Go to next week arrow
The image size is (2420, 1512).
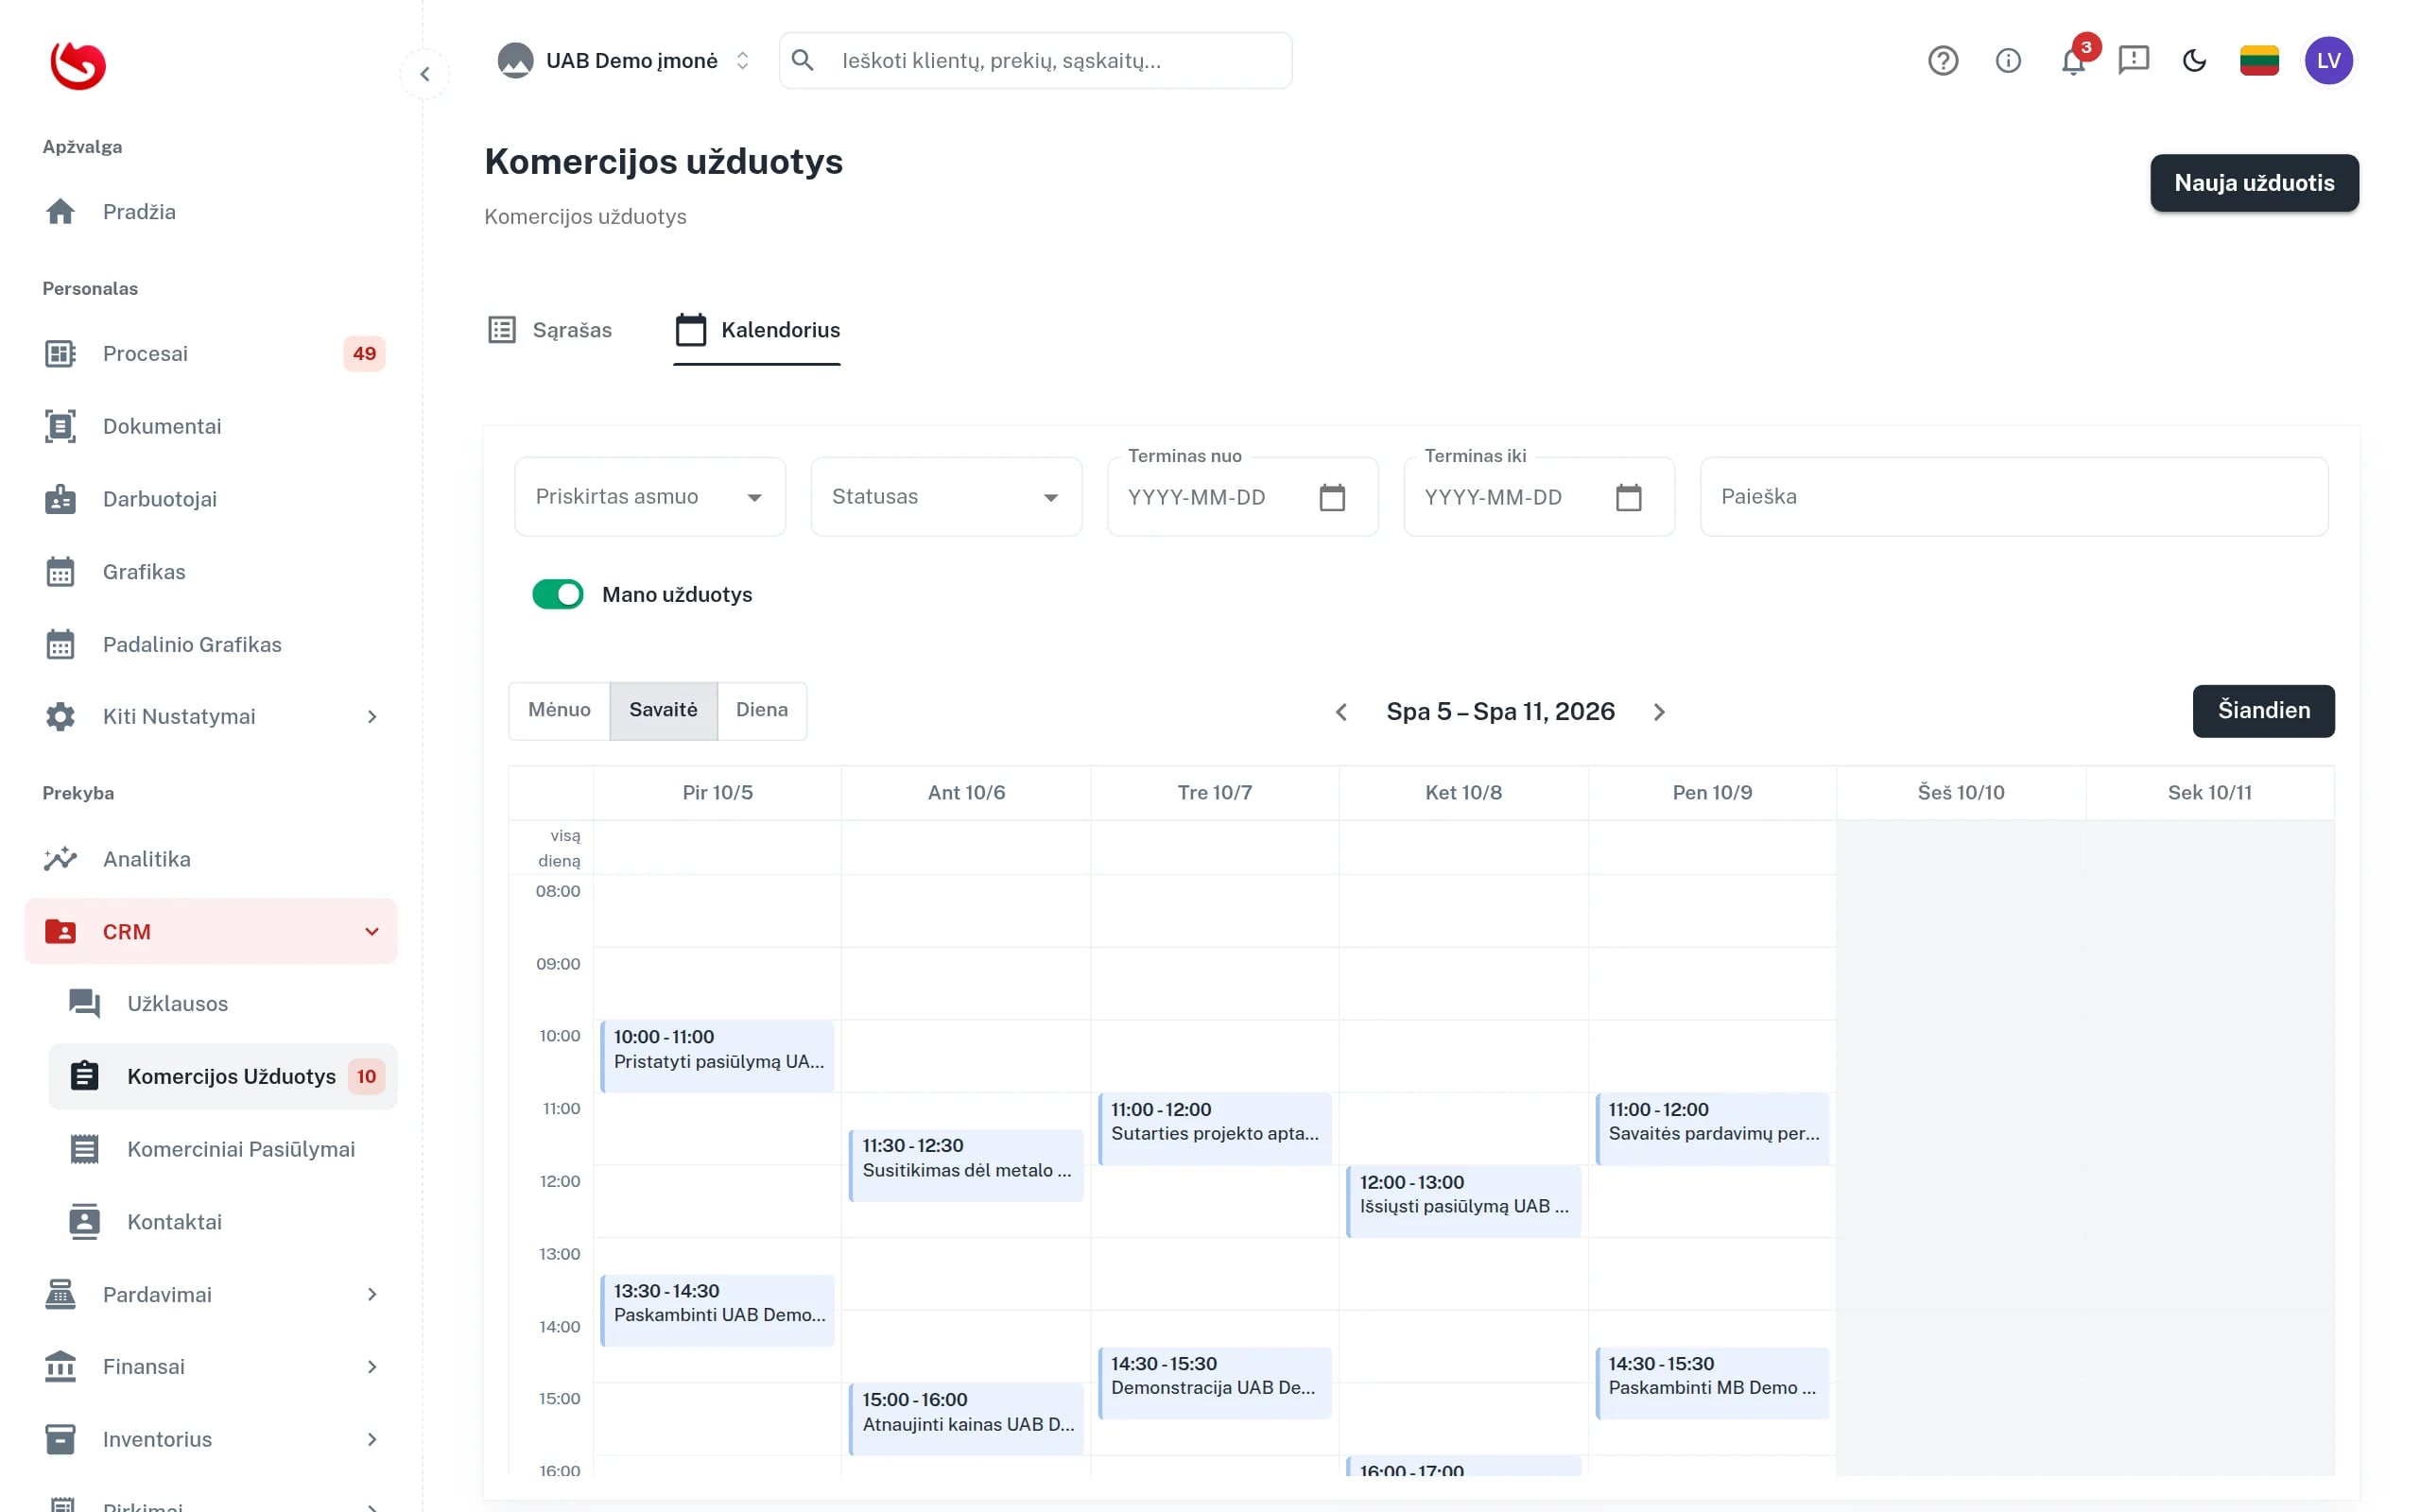tap(1659, 712)
